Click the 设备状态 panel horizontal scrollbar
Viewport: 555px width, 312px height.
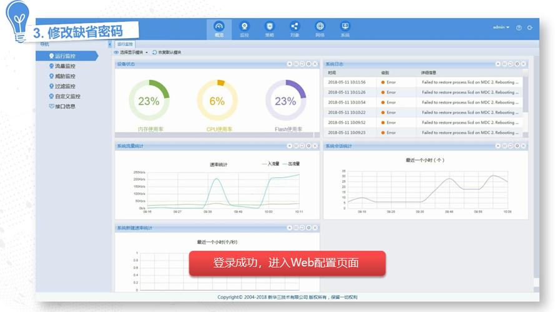214,135
